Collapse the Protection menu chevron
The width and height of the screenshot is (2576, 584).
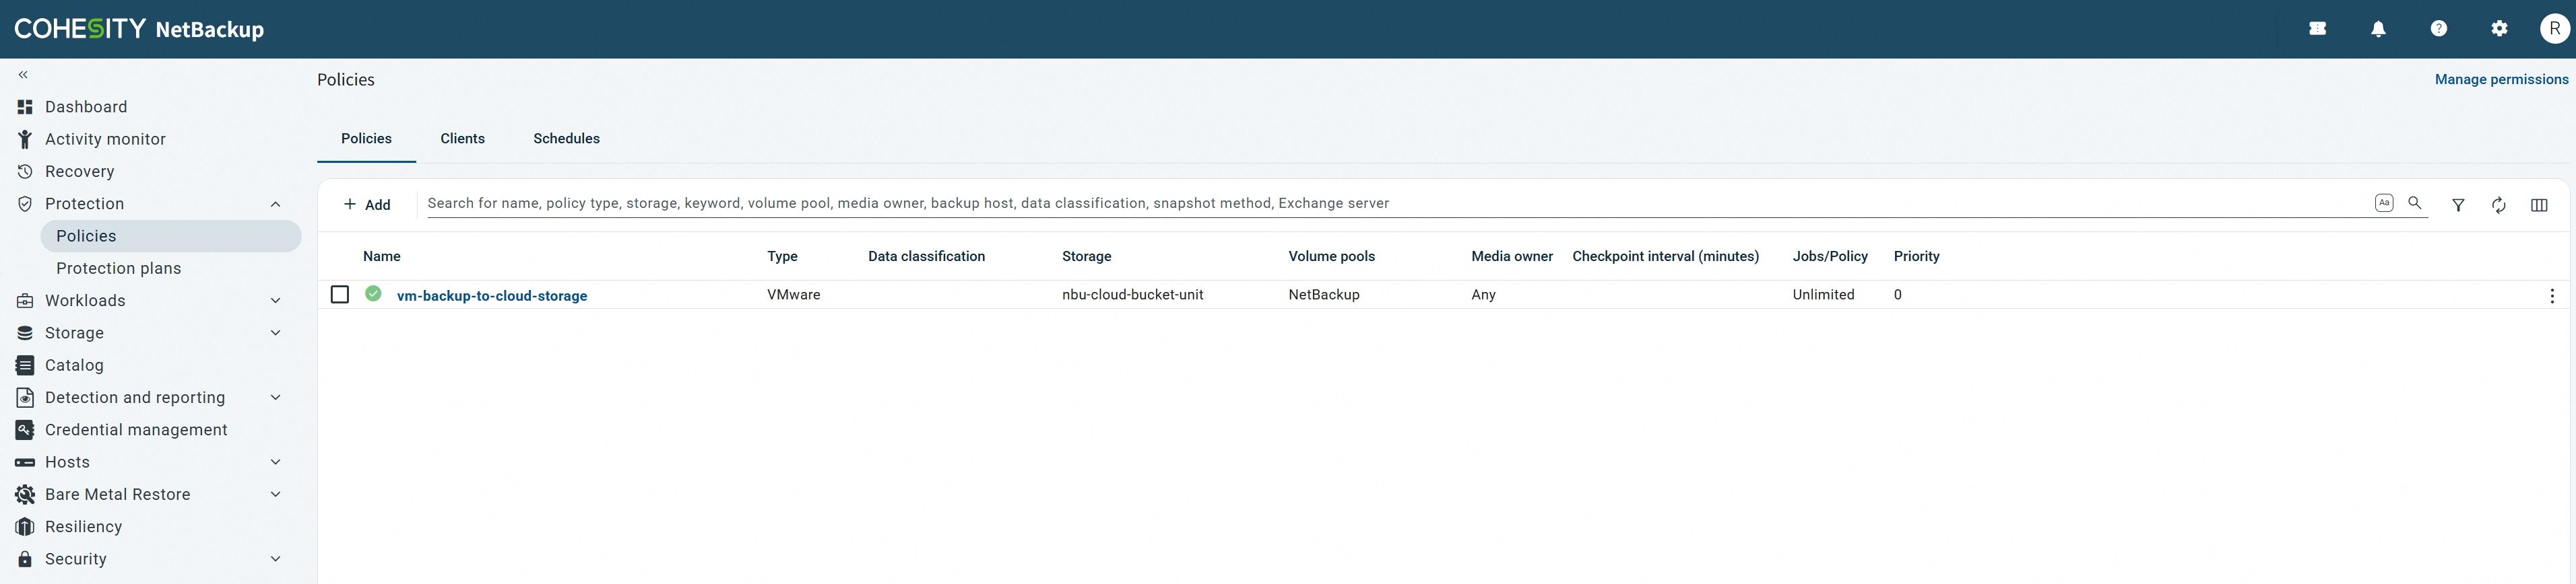pos(275,204)
